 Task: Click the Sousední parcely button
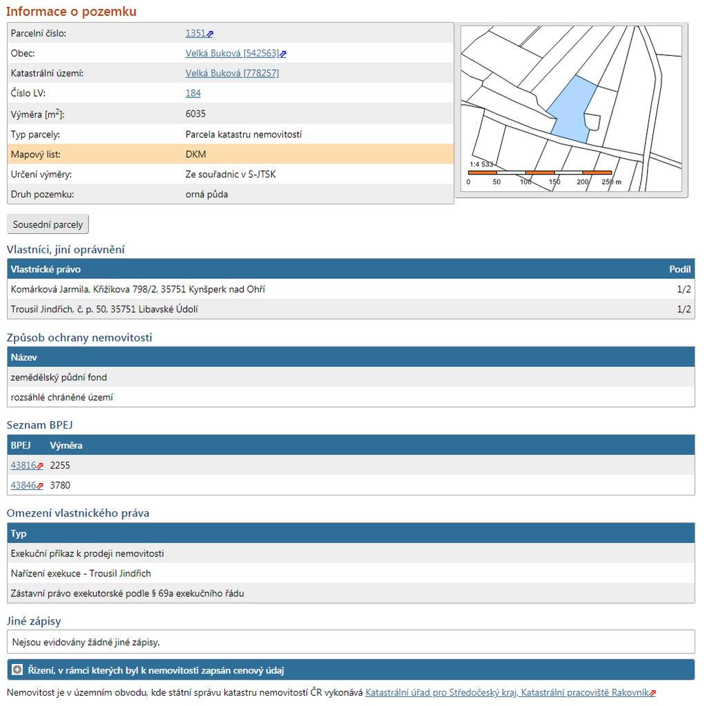click(48, 224)
